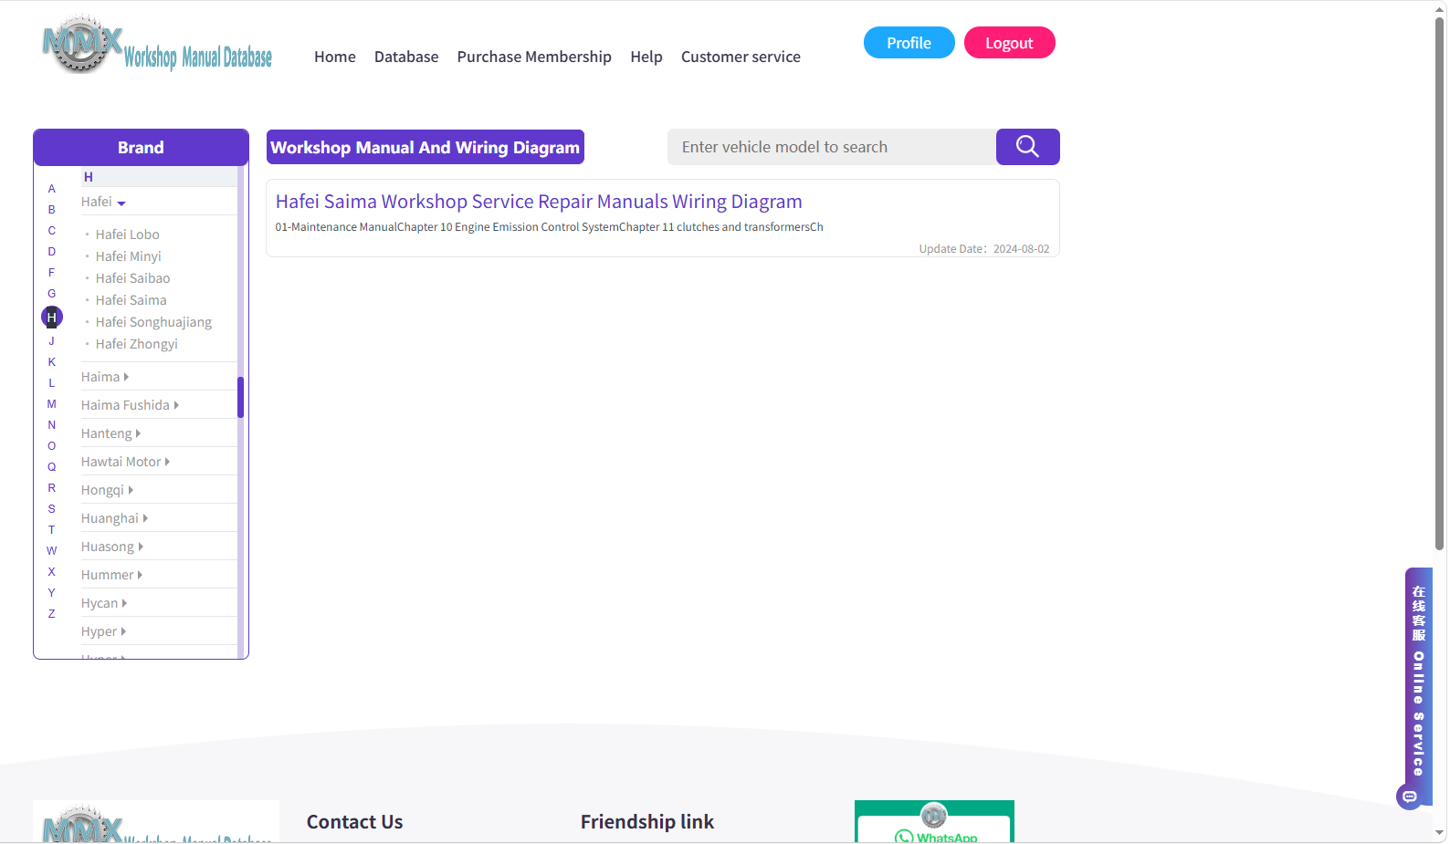1450x844 pixels.
Task: Select Hafei Songhuajiang model
Action: (153, 322)
